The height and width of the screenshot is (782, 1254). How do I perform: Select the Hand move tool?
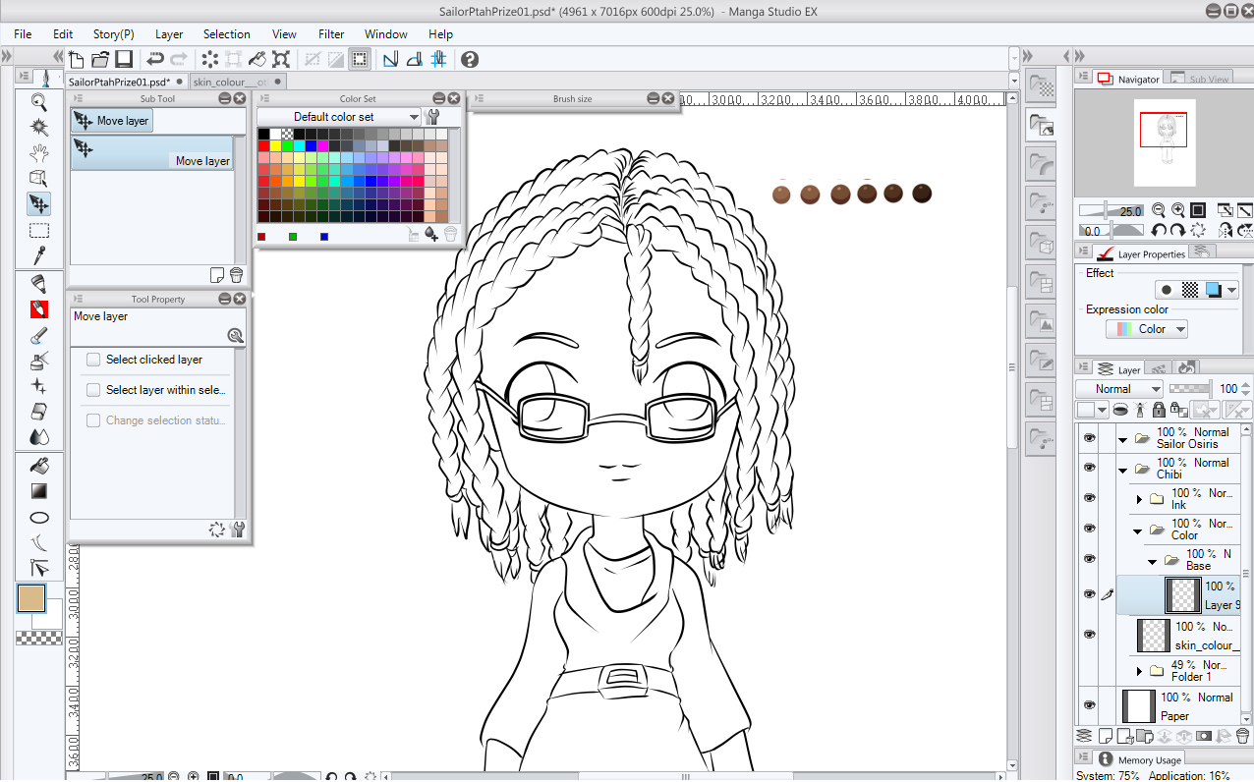click(39, 152)
